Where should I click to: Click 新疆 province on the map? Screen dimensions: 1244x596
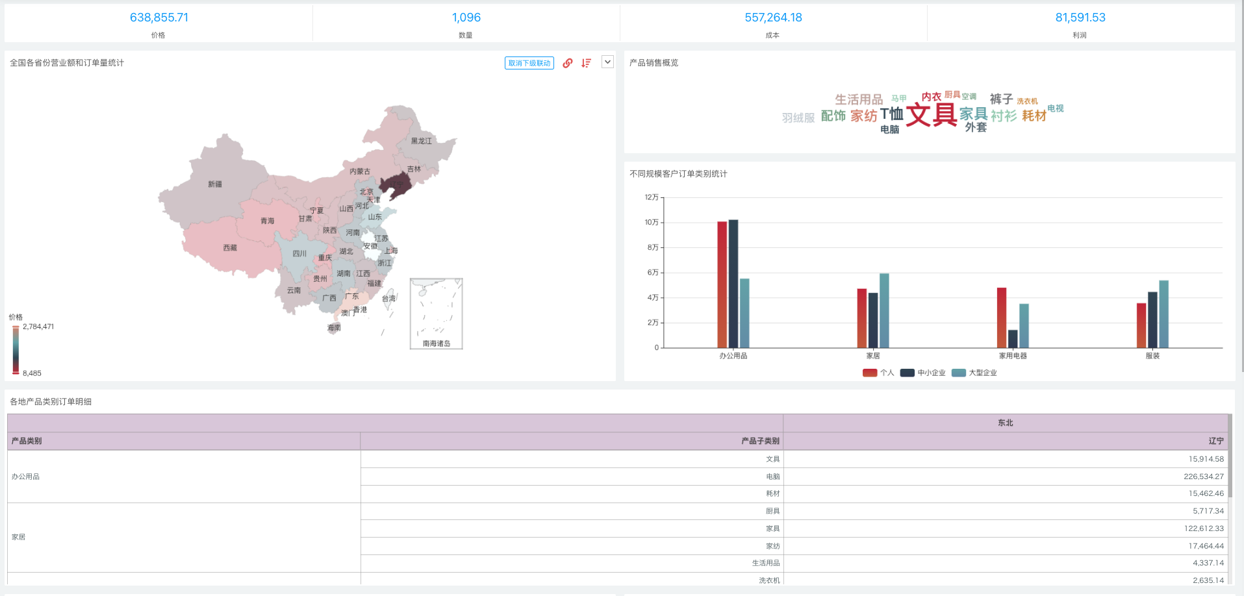click(215, 184)
